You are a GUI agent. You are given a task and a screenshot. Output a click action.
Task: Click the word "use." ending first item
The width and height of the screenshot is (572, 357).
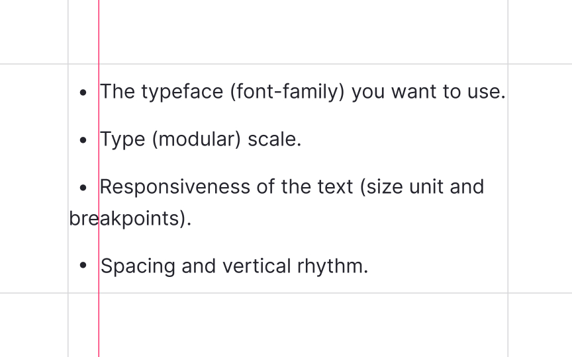487,92
